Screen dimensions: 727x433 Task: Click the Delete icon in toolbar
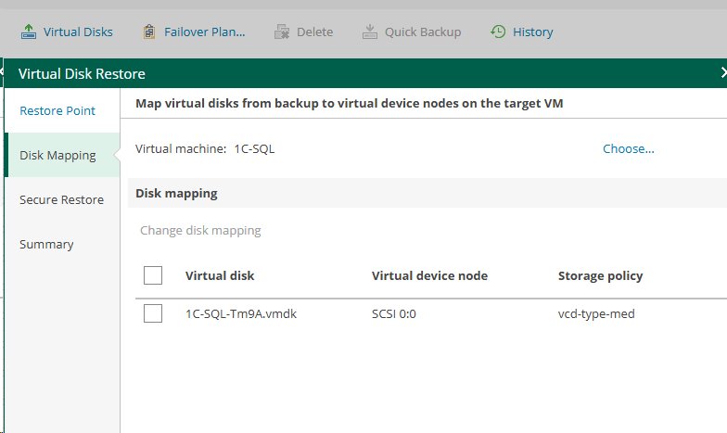(282, 32)
